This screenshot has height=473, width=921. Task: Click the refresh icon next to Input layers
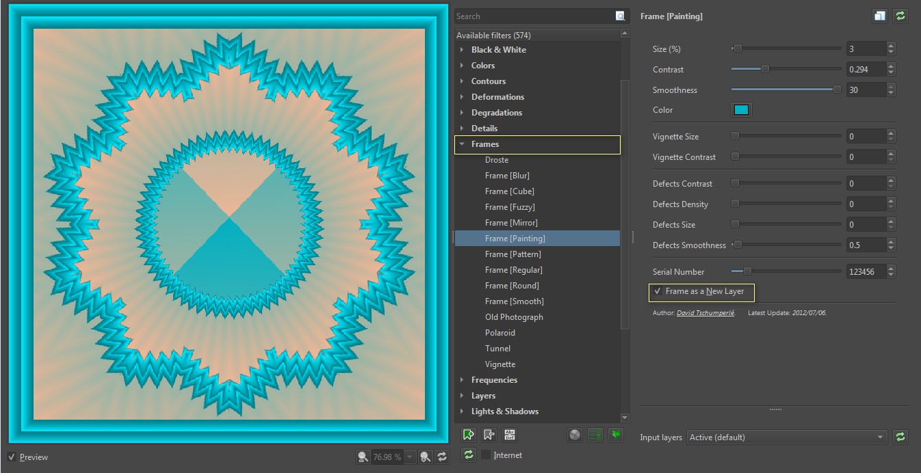(900, 437)
